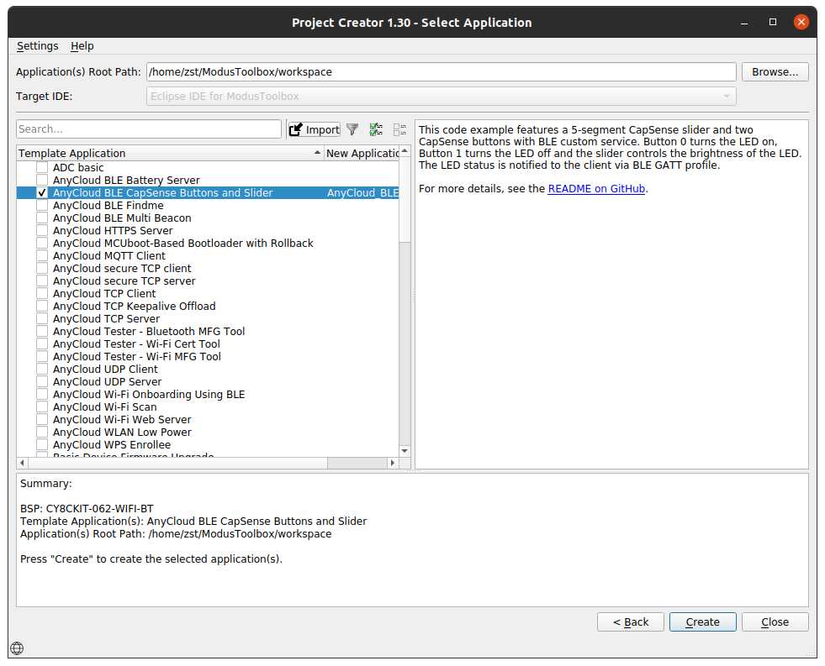Select AnyCloud Tester - Wi-Fi Cert Tool row

208,344
